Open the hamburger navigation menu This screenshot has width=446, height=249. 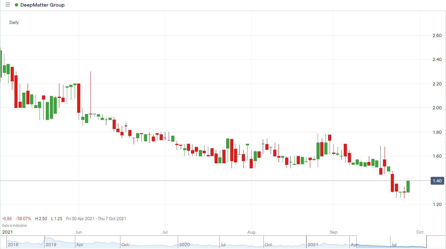pyautogui.click(x=7, y=5)
